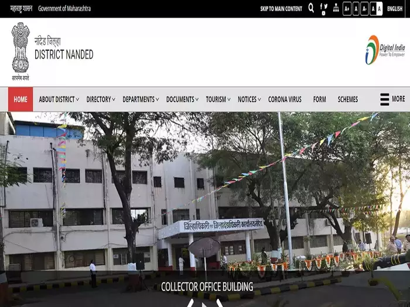Open the Facebook social link icon
The height and width of the screenshot is (307, 410).
click(x=321, y=6)
